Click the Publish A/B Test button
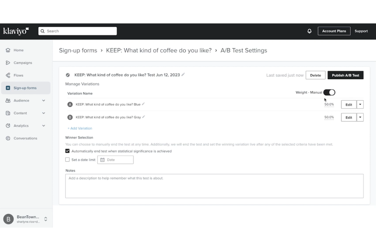This screenshot has height=251, width=376. (x=346, y=75)
